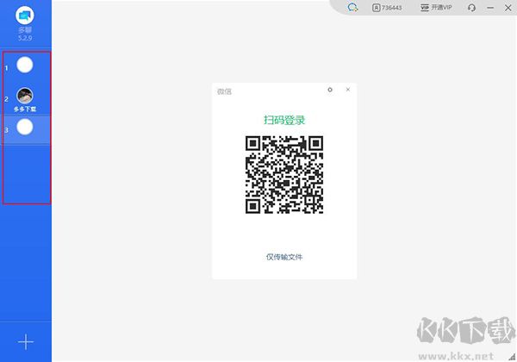517x362 pixels.
Task: Click the login QR code
Action: [284, 175]
